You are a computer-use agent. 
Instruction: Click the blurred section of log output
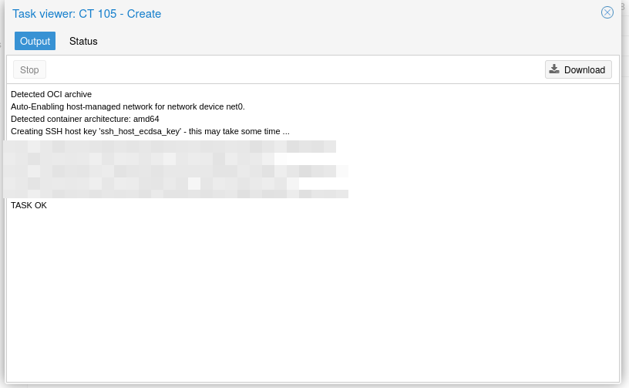[176, 168]
